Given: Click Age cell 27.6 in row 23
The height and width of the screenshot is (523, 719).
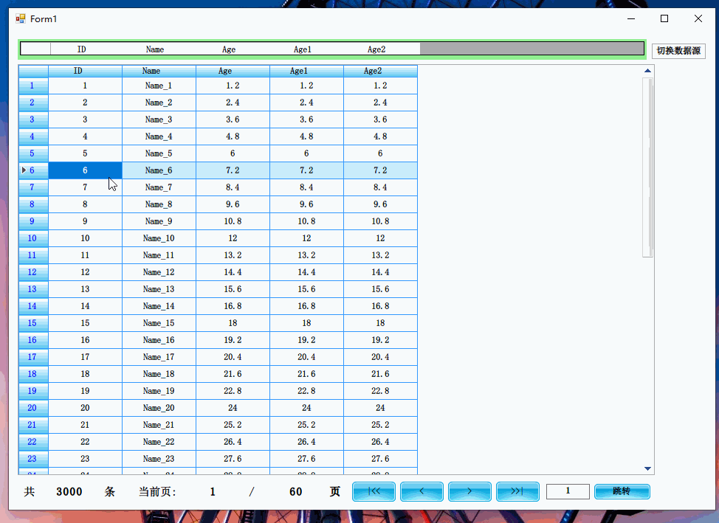Looking at the screenshot, I should click(x=233, y=459).
